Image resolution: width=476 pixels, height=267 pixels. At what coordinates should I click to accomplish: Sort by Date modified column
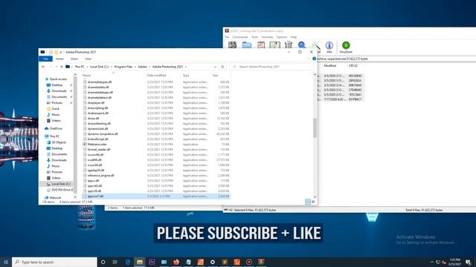click(156, 75)
